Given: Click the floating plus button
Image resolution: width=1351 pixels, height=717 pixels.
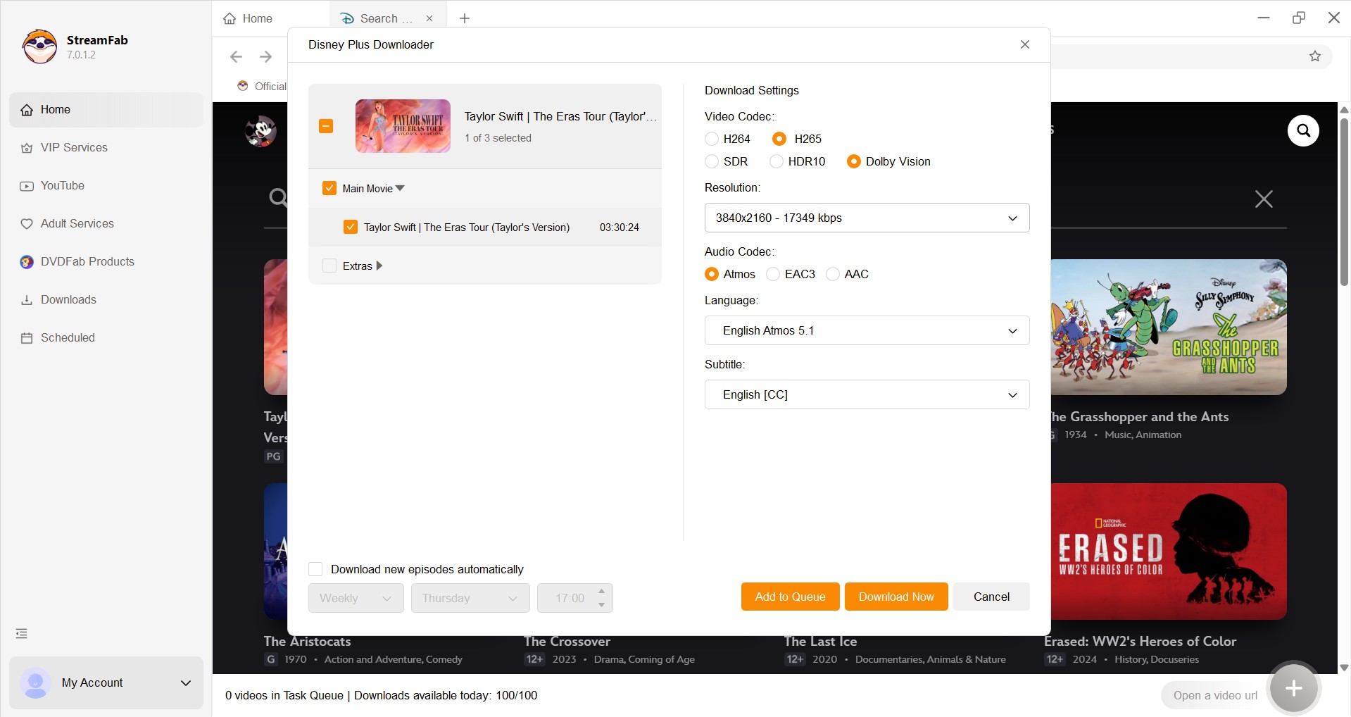Looking at the screenshot, I should click(1293, 688).
